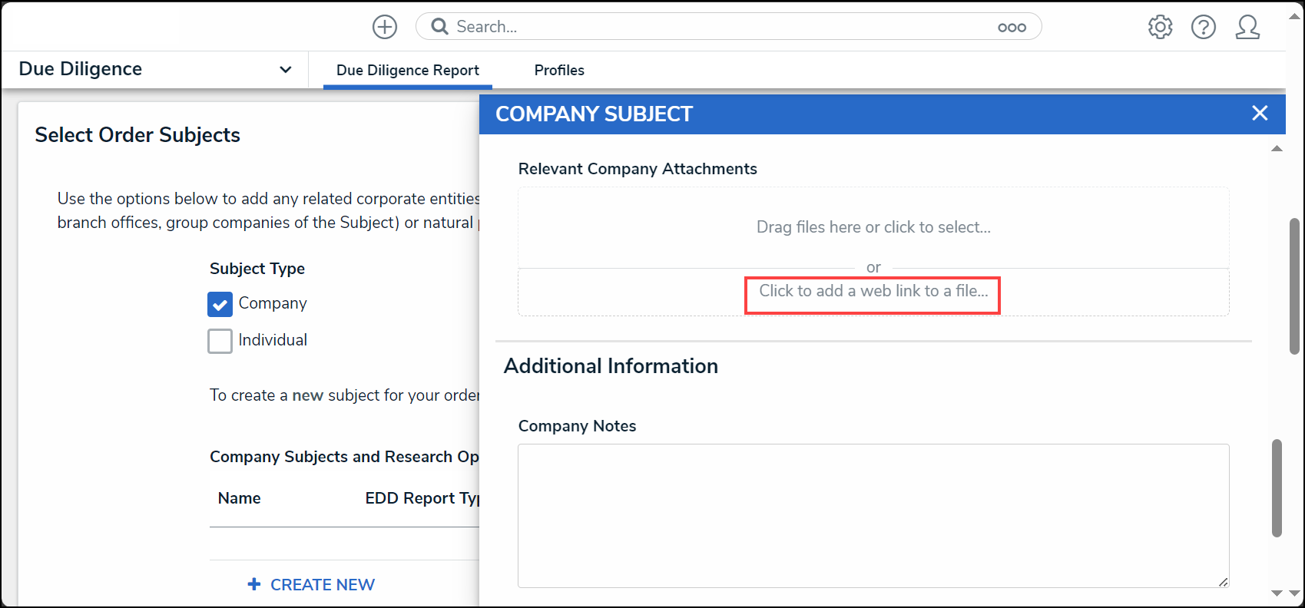1305x608 pixels.
Task: Click to add a web link to a file
Action: (873, 291)
